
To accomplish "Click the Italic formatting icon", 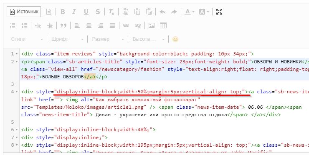I will [74, 12].
